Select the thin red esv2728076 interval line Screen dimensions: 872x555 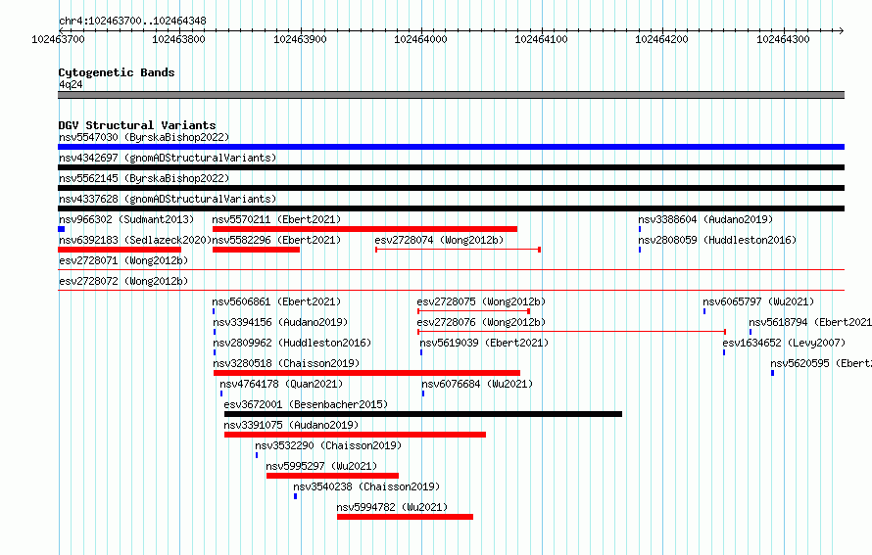pos(571,332)
